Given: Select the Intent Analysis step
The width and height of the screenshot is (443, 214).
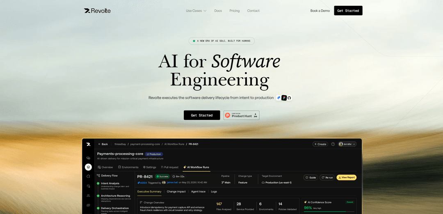Looking at the screenshot, I should pos(113,185).
